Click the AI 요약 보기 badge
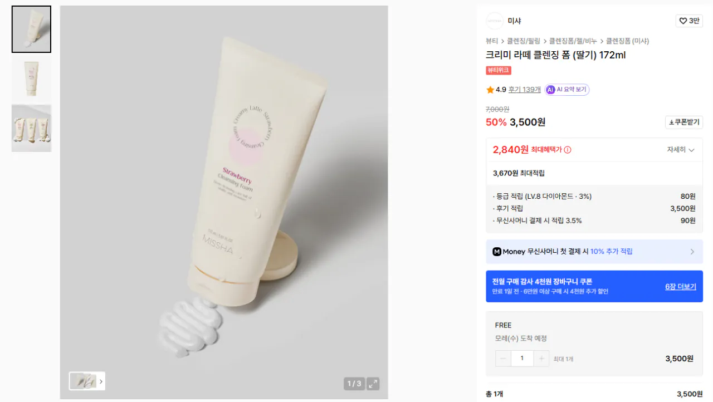Image resolution: width=713 pixels, height=402 pixels. tap(567, 90)
